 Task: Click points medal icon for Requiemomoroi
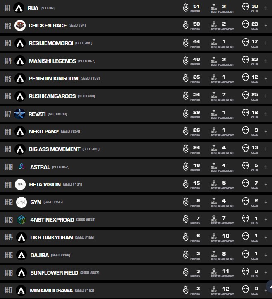tap(186, 43)
